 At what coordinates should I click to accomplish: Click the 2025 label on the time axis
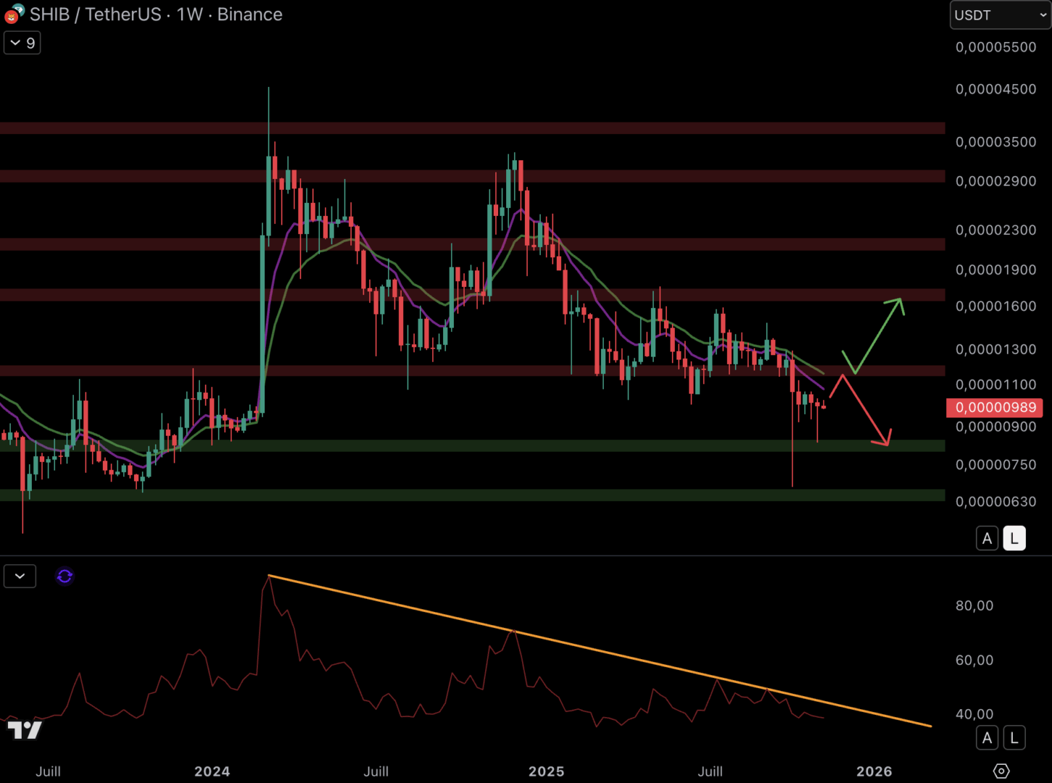[546, 771]
